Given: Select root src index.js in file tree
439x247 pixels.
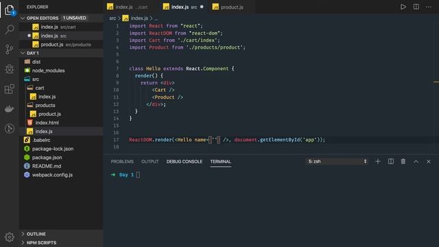Looking at the screenshot, I should tap(61, 131).
